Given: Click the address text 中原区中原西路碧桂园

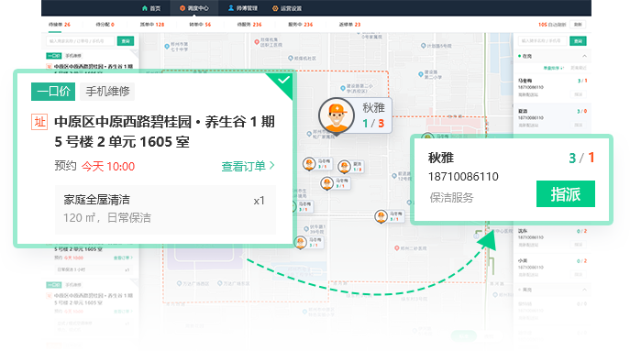Looking at the screenshot, I should point(123,122).
